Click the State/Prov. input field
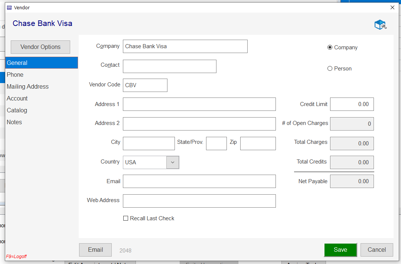 (x=216, y=143)
